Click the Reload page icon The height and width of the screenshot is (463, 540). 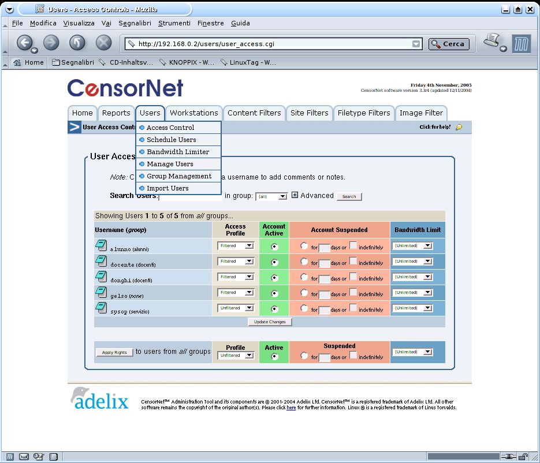tap(77, 43)
